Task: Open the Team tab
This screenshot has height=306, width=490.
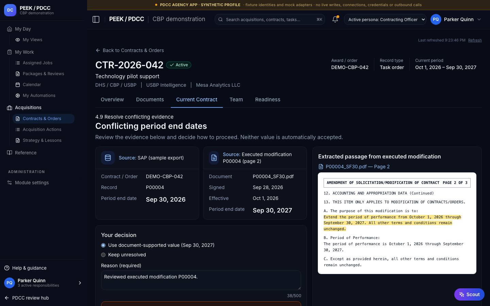Action: (236, 100)
